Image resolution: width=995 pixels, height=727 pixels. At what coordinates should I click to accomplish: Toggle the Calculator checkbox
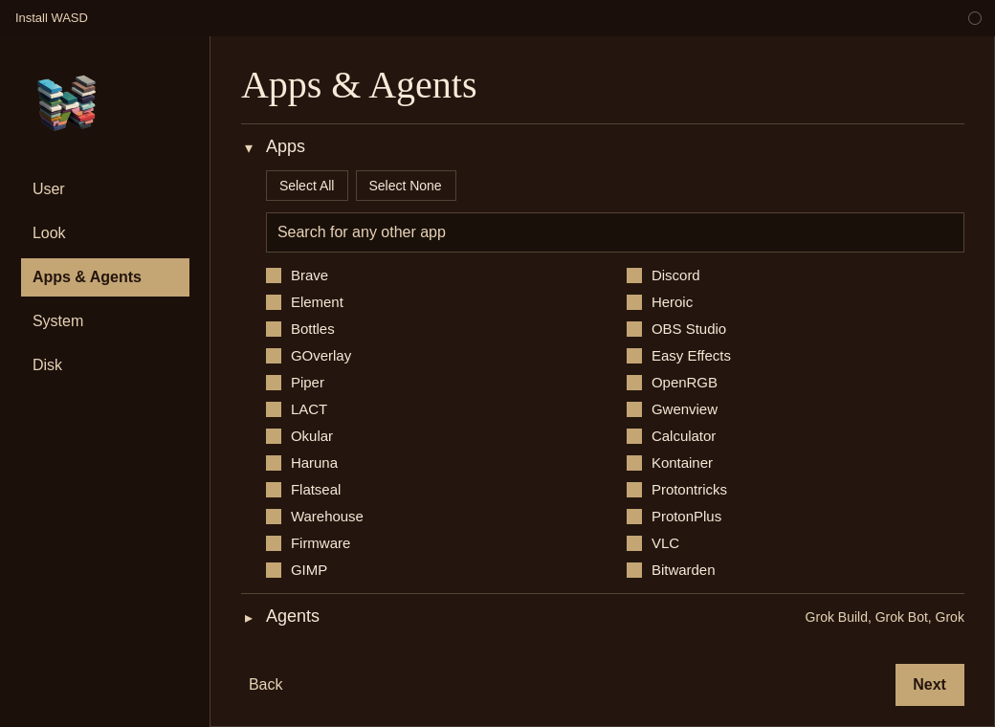coord(634,436)
